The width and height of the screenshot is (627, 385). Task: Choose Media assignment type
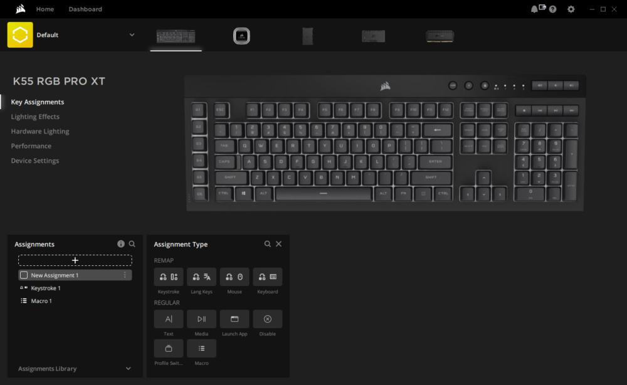point(201,319)
